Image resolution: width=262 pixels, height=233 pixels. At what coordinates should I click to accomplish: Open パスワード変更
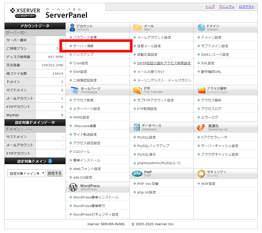(85, 37)
